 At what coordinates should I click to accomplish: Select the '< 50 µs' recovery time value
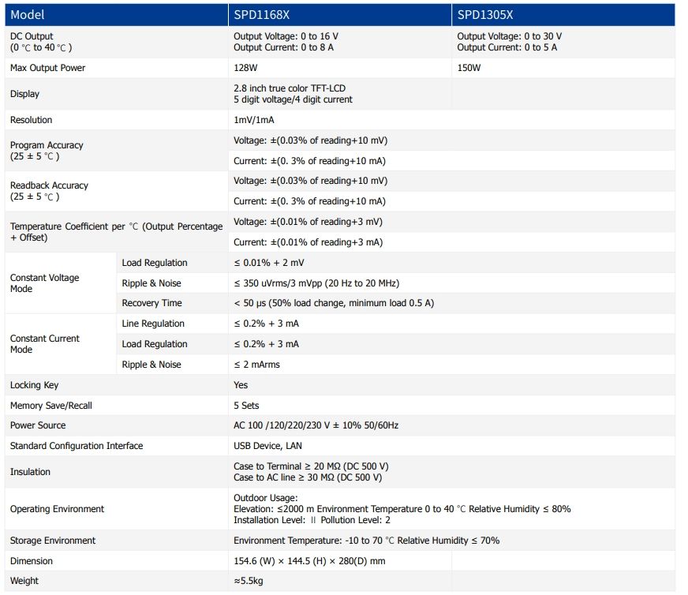(249, 303)
